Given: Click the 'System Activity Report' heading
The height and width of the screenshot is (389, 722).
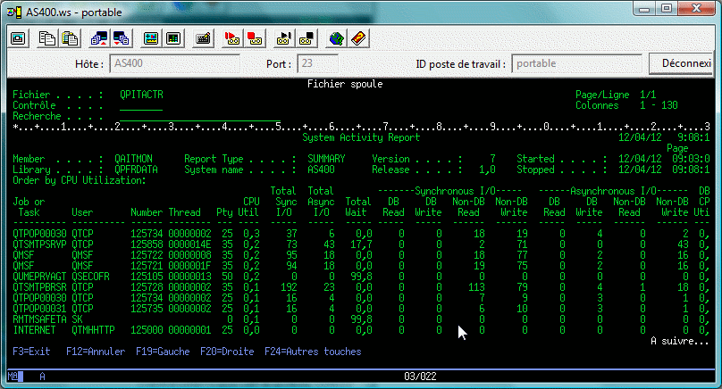Looking at the screenshot, I should tap(361, 137).
